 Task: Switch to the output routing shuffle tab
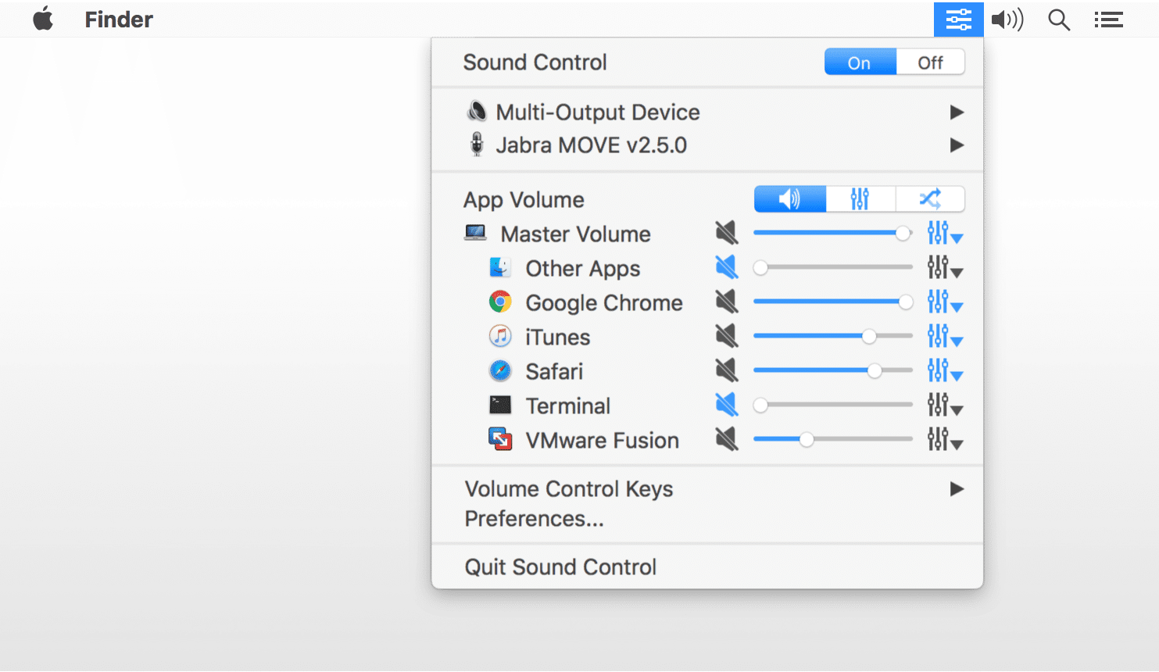tap(930, 199)
